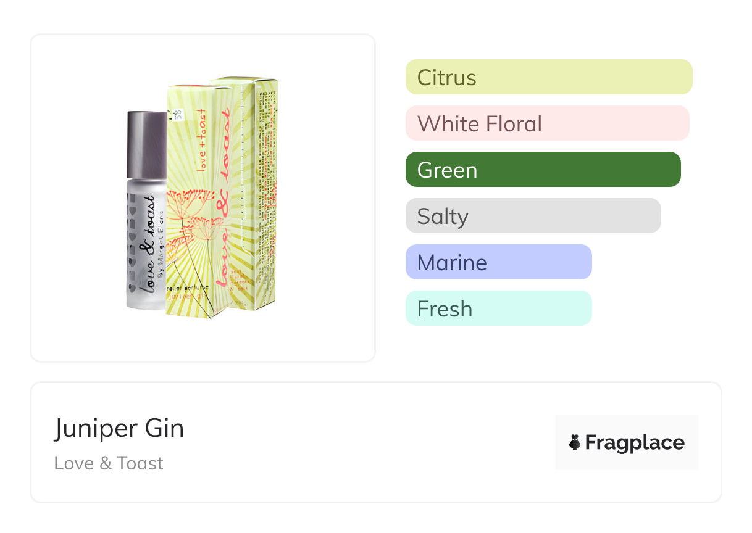Click the Marine accord bar
The width and height of the screenshot is (752, 533).
[x=498, y=262]
